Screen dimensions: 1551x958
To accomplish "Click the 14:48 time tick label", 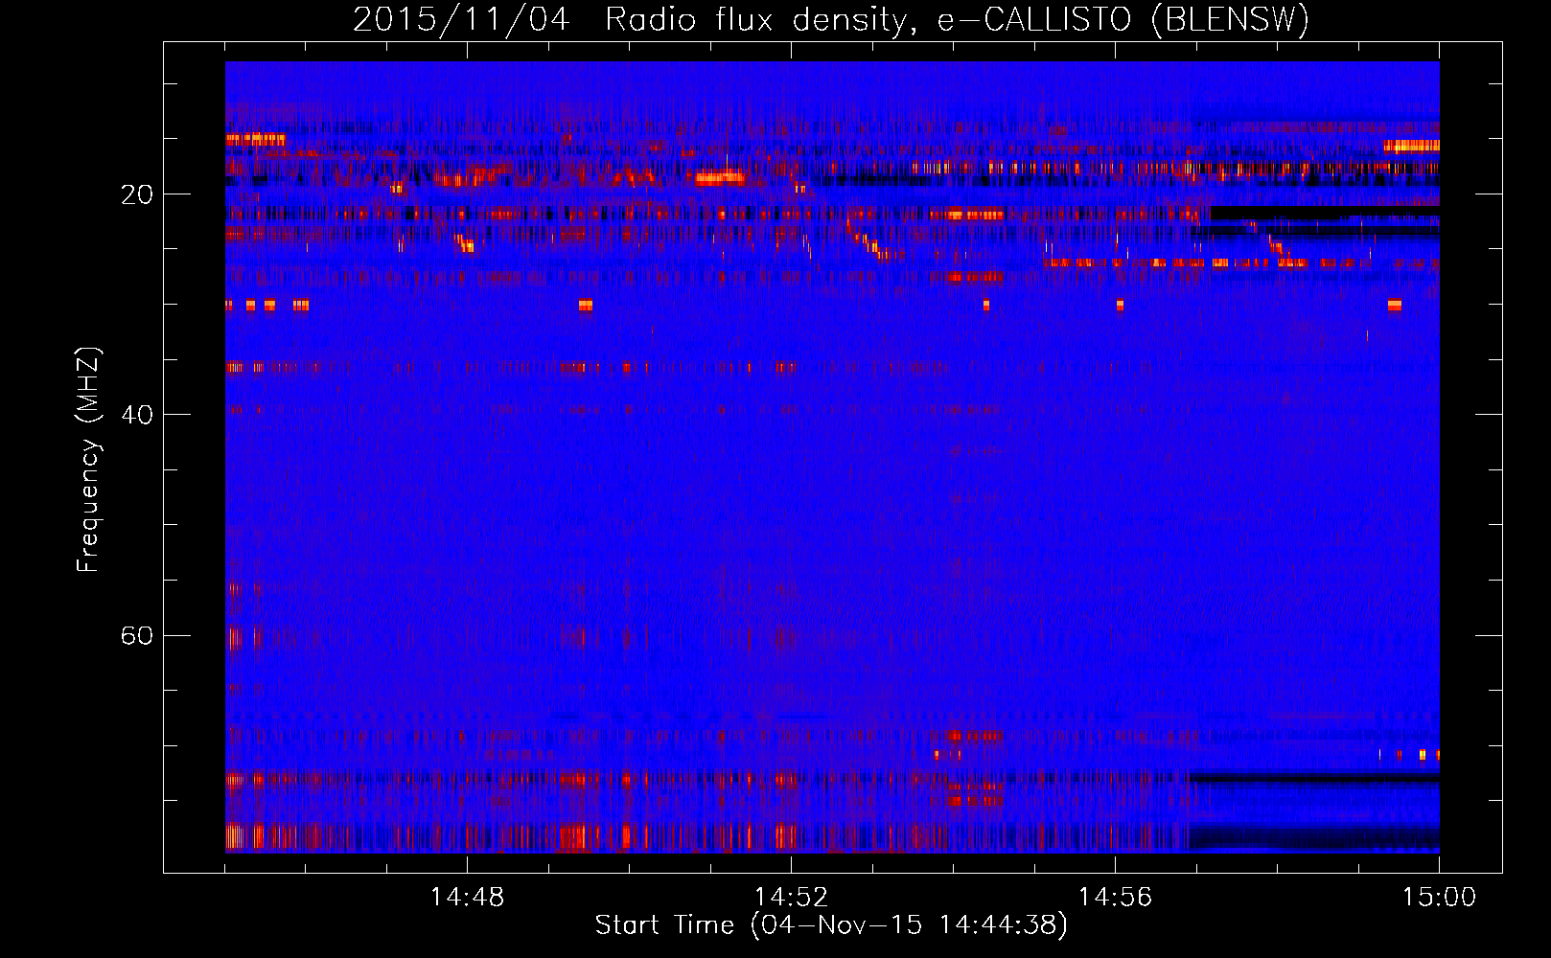I will tap(467, 898).
